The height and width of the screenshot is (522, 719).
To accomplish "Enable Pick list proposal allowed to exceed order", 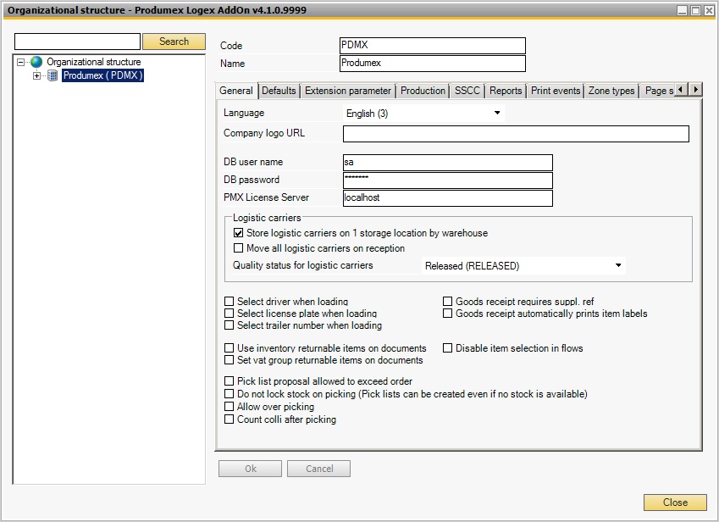I will tap(230, 381).
